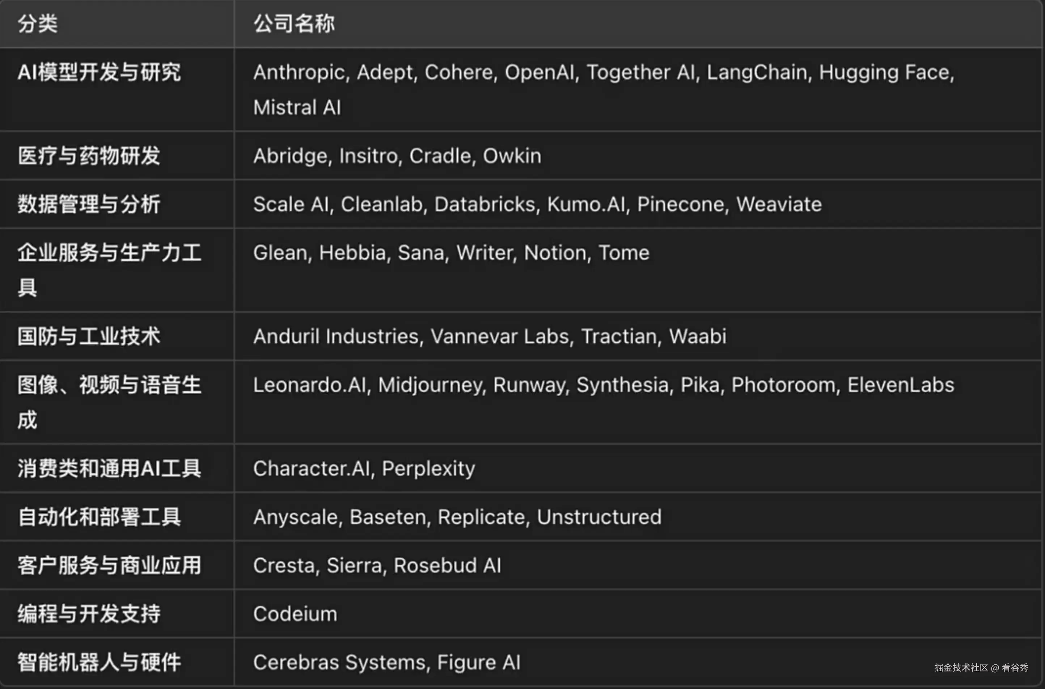The width and height of the screenshot is (1045, 689).
Task: Click the 公司名称 column header
Action: coord(638,24)
